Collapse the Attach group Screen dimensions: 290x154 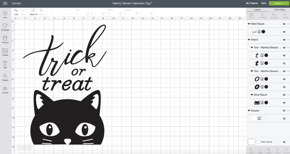[249, 40]
